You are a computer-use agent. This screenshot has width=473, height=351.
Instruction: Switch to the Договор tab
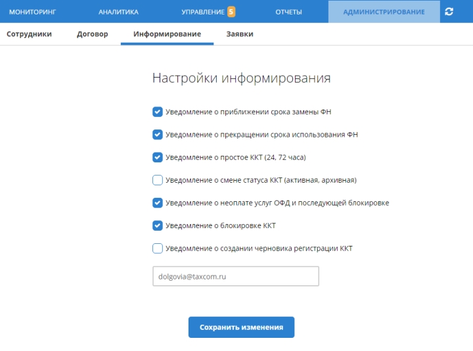tap(93, 34)
